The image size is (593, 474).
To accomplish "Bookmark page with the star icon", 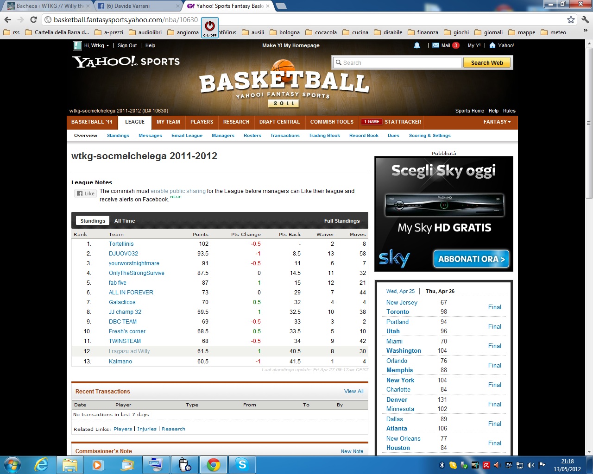I will click(x=571, y=19).
